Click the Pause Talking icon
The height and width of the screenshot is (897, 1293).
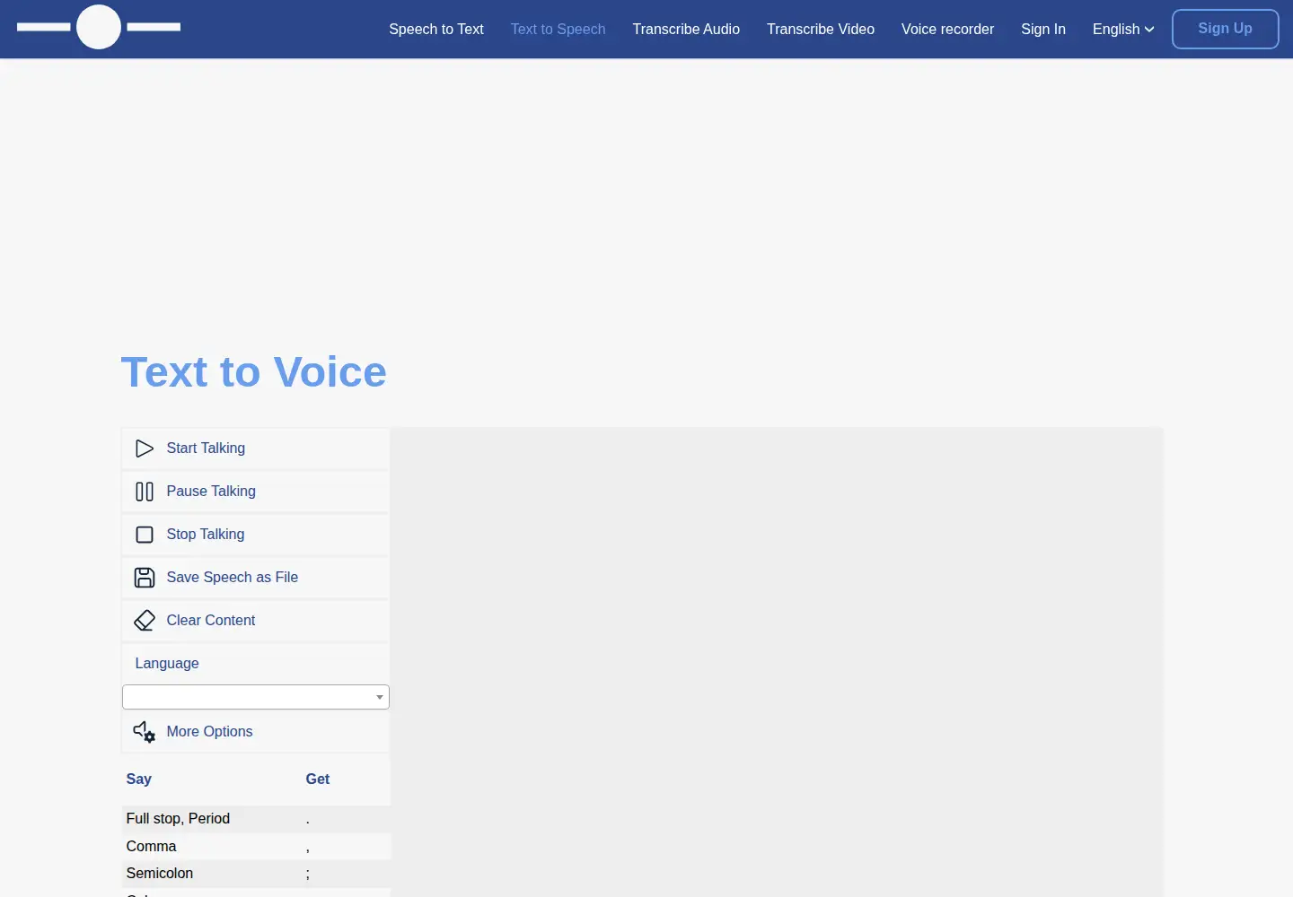[145, 492]
